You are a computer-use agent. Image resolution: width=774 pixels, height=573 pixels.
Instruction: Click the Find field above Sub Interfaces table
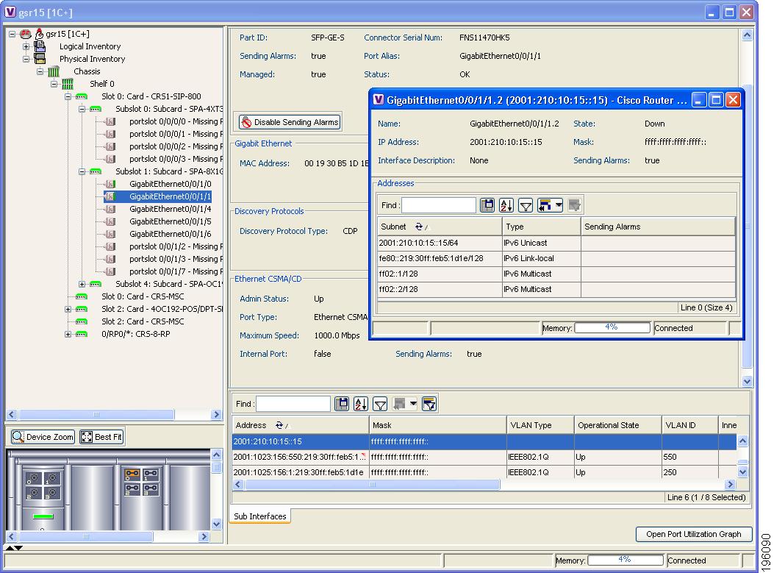coord(293,404)
